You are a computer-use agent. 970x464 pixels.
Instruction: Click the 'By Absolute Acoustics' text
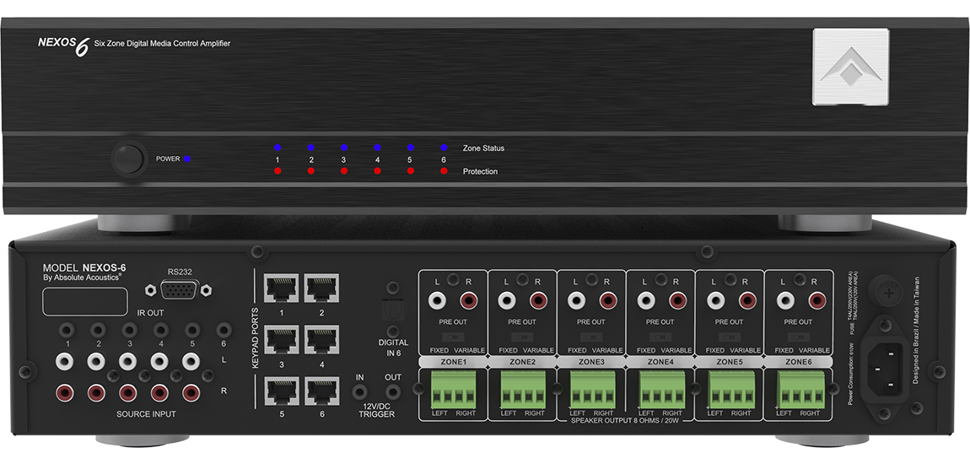click(x=82, y=278)
